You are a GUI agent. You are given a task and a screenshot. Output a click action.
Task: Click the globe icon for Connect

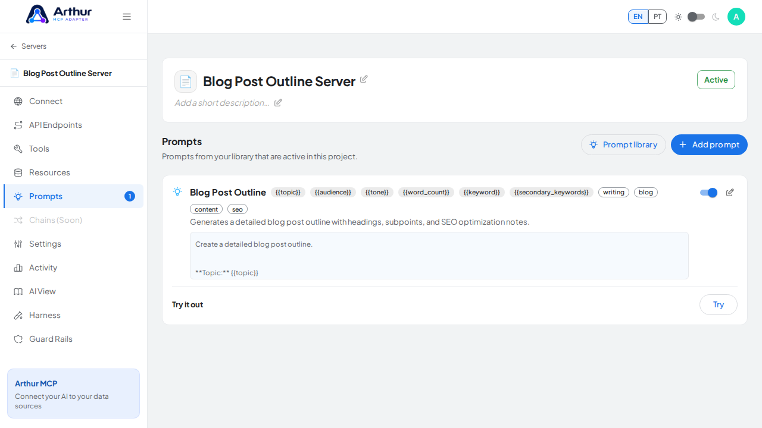18,101
